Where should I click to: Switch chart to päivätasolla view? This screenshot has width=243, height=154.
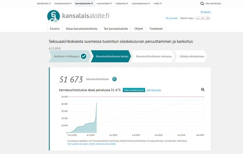154,90
